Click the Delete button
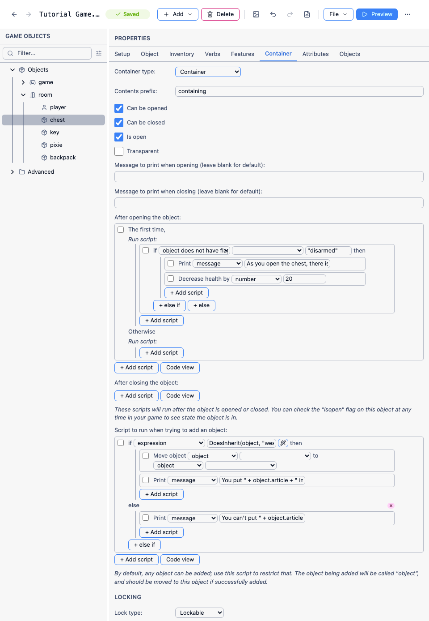 (x=220, y=14)
